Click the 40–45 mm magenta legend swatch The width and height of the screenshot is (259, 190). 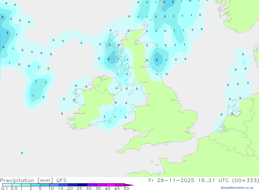[x=111, y=185]
